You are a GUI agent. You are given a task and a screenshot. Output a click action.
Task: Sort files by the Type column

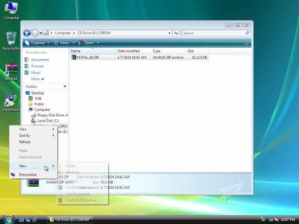click(168, 51)
